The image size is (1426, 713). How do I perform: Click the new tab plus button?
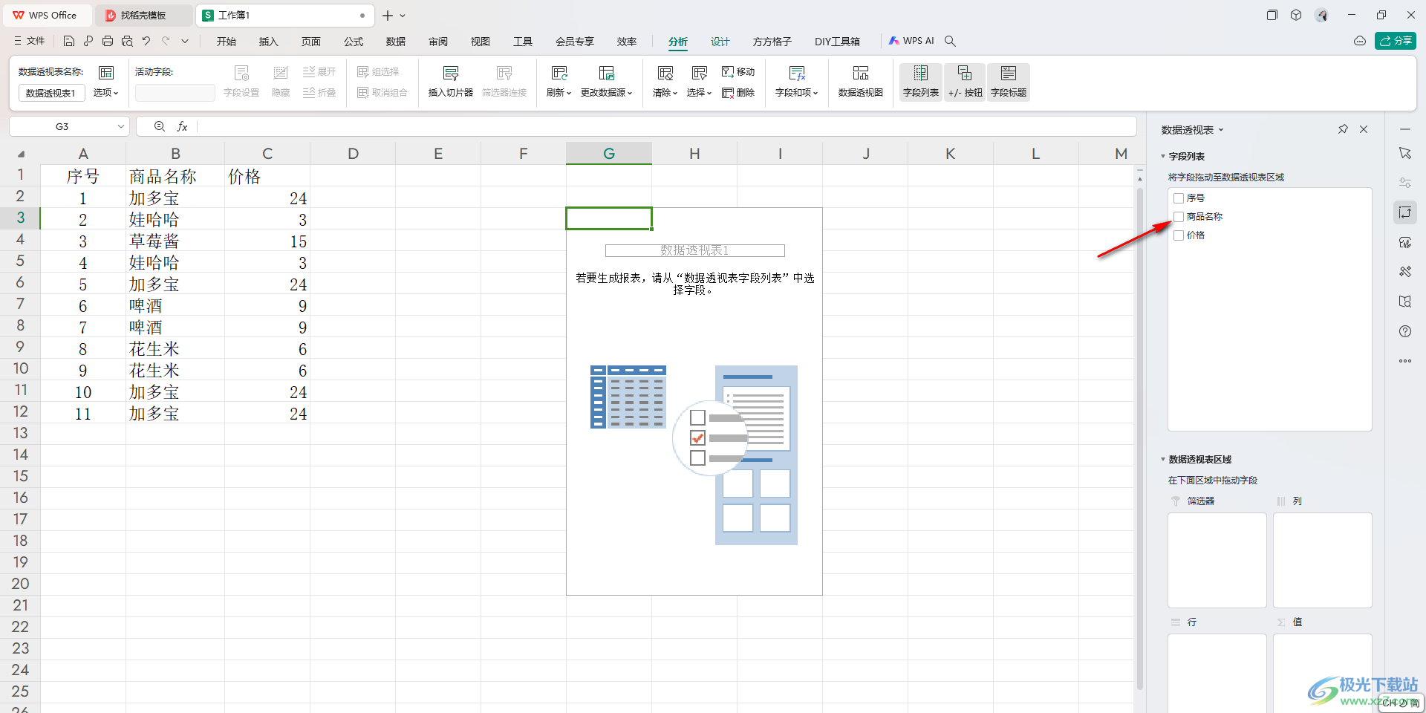click(x=388, y=16)
